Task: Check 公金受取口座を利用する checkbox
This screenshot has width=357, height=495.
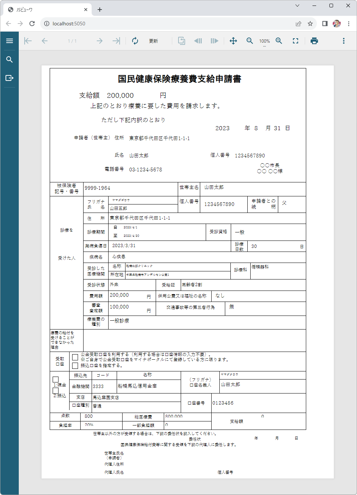Action: (x=75, y=357)
